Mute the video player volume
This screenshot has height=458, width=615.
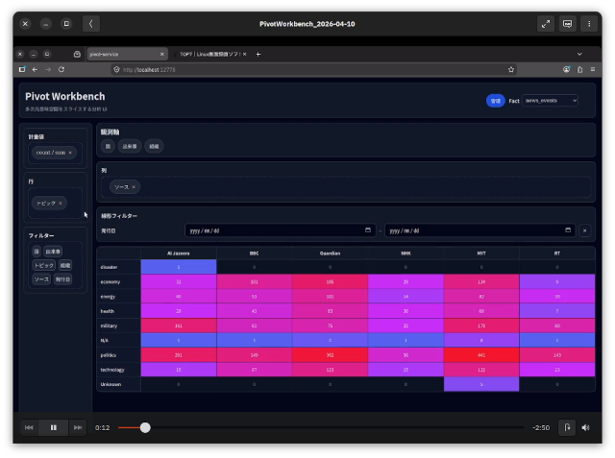tap(585, 427)
